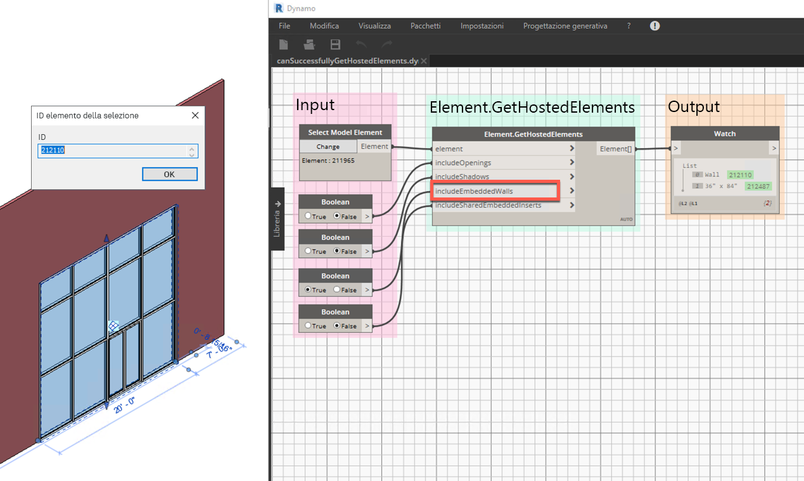The image size is (804, 481).
Task: Click the Open file folder icon
Action: point(309,44)
